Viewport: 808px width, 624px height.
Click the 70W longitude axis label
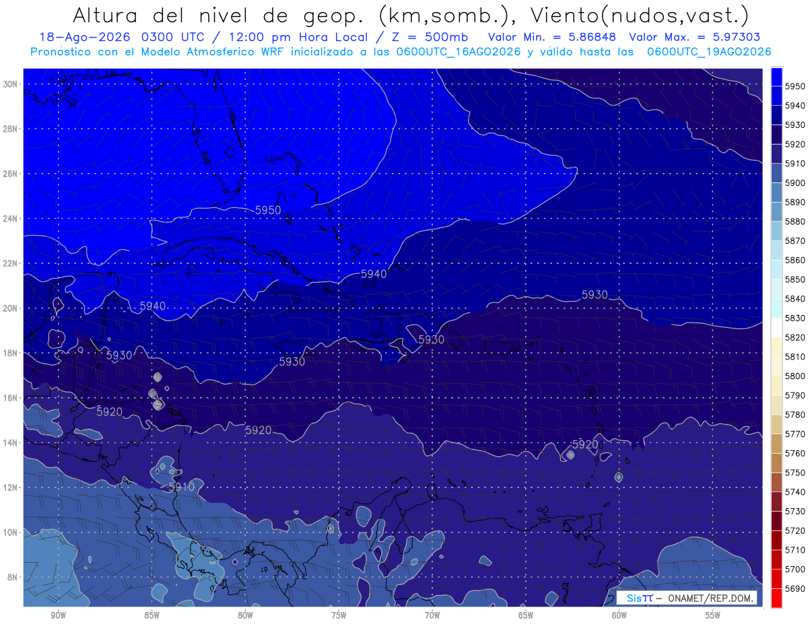pyautogui.click(x=432, y=615)
